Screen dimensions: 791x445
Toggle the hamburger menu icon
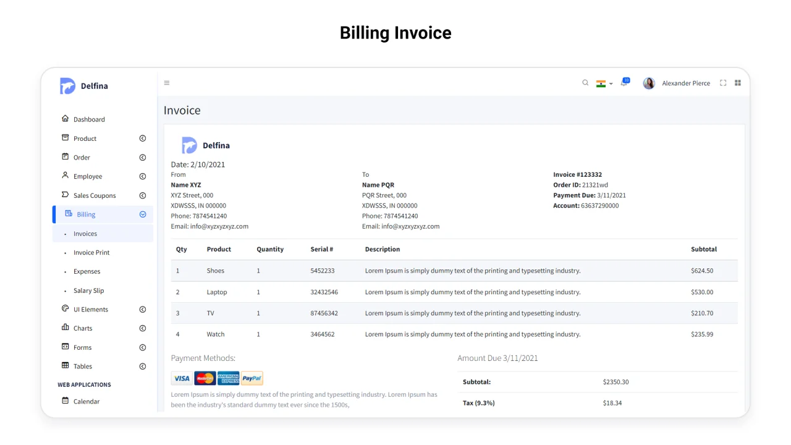pos(167,83)
